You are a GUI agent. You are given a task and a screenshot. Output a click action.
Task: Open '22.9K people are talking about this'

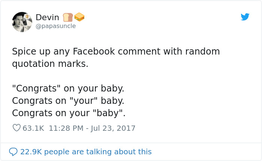point(86,152)
